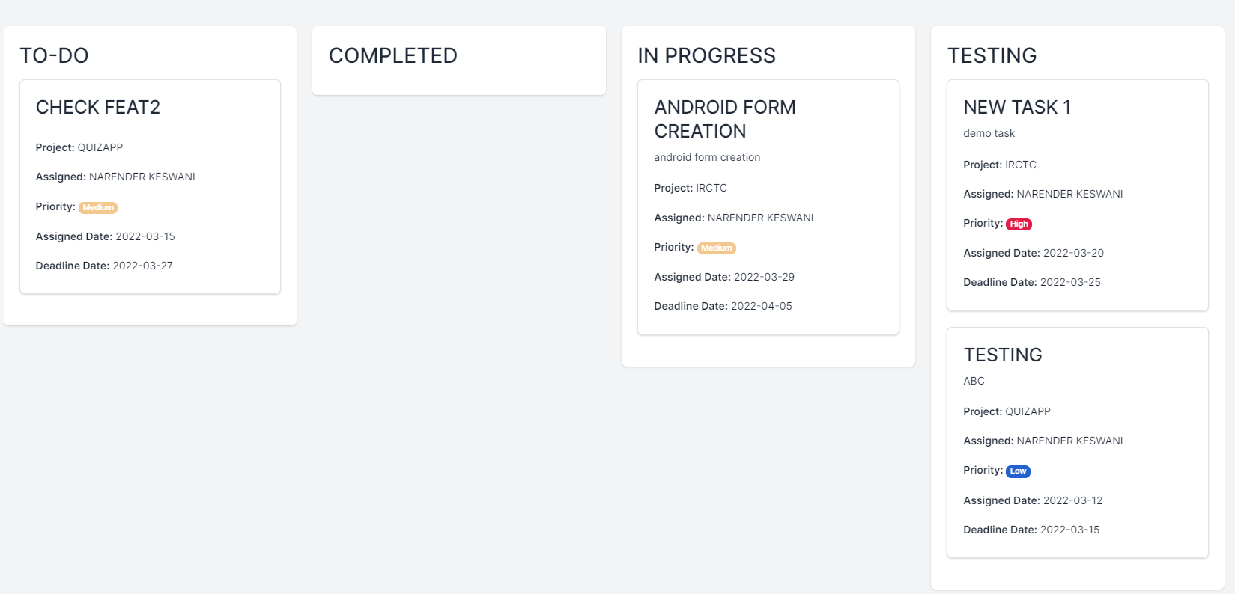The height and width of the screenshot is (594, 1235).
Task: Click the 'android form creation' description text
Action: [x=707, y=157]
